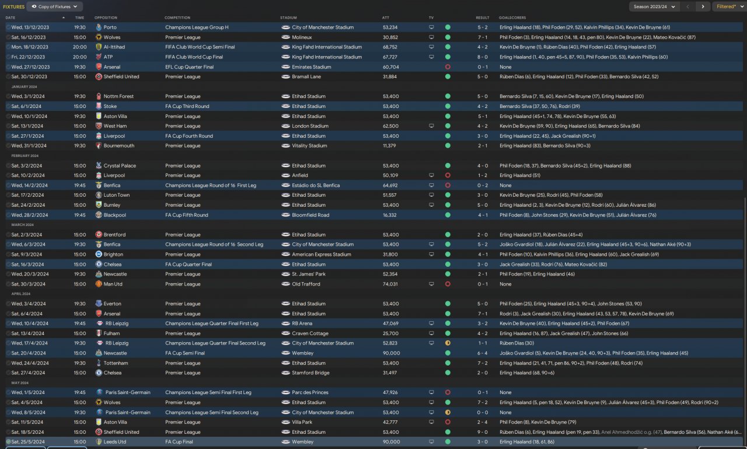Open the 6 - 4 FA Cup Semi Final result

(483, 353)
